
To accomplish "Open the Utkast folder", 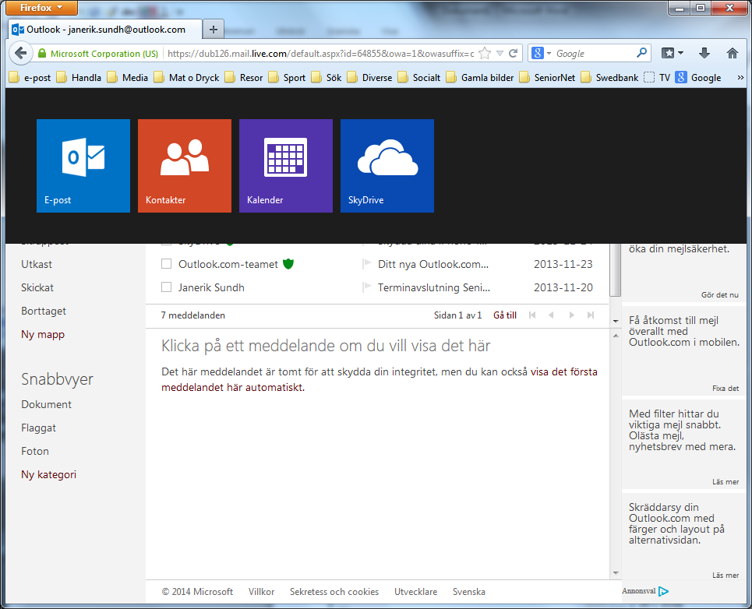I will pyautogui.click(x=37, y=264).
